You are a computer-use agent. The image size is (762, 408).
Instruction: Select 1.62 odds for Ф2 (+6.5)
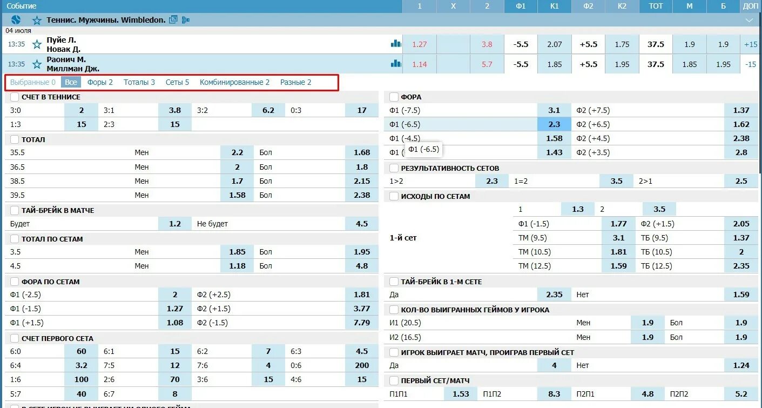741,124
